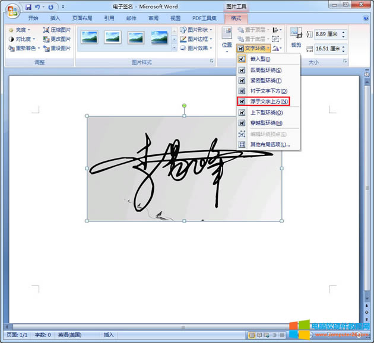Open 其他布局选项(L)... from the menu

pyautogui.click(x=268, y=144)
